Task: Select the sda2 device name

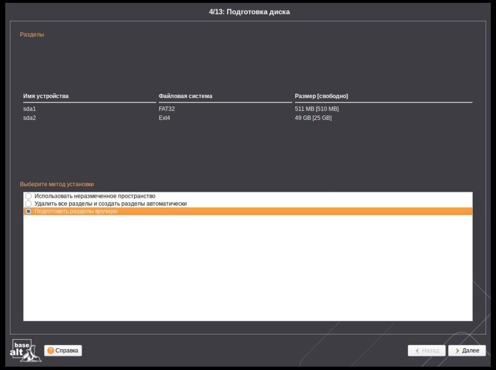Action: (30, 118)
